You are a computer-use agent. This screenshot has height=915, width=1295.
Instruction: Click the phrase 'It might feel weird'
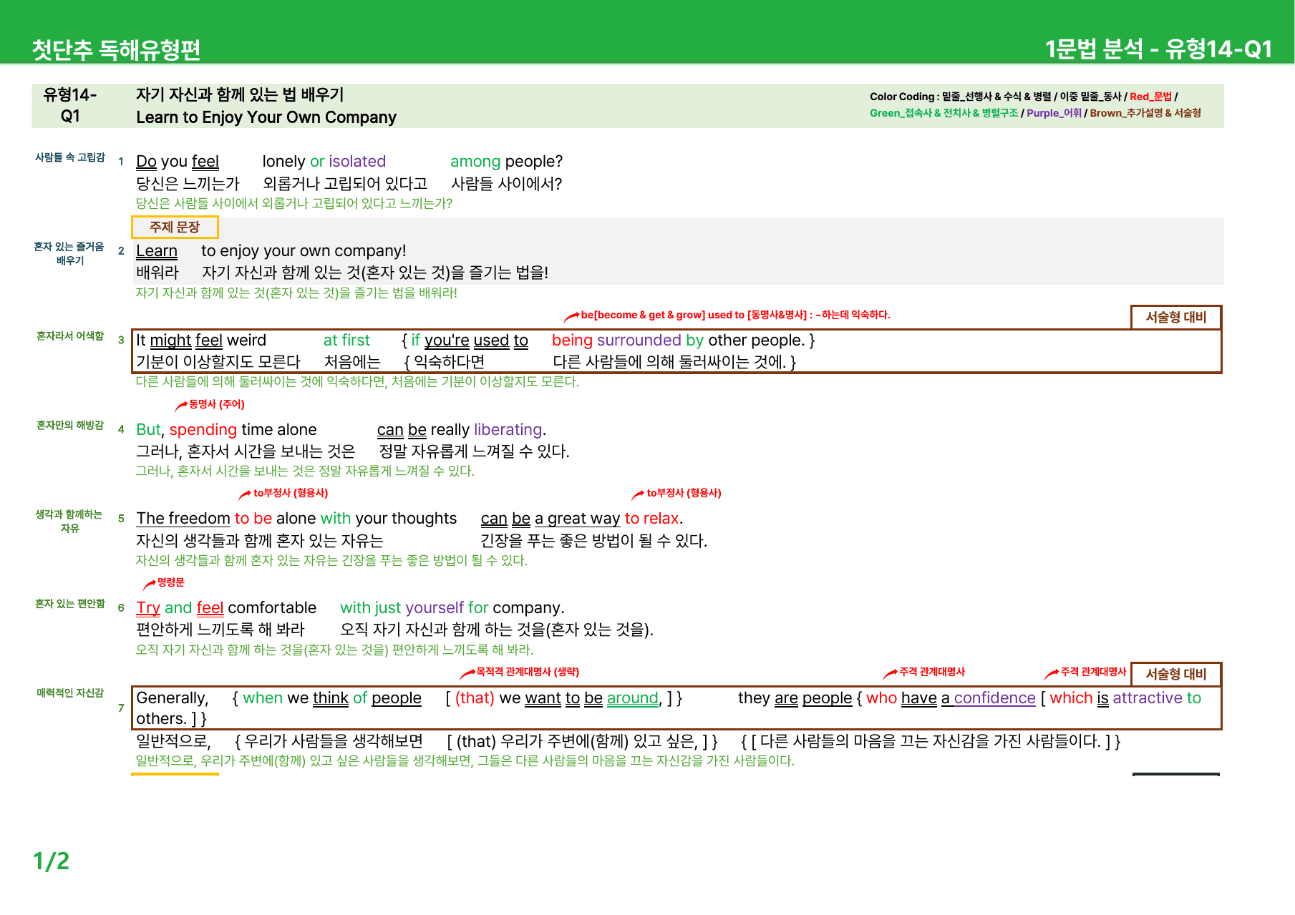[201, 341]
